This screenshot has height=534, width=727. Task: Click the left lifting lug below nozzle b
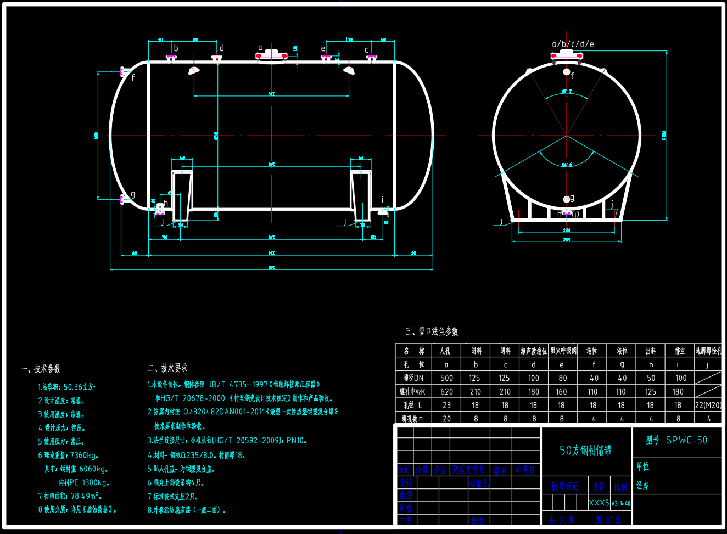pos(193,70)
